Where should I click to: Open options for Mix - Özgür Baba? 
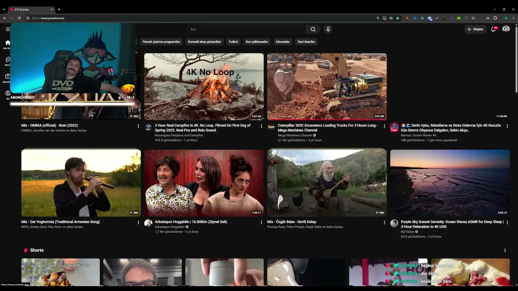[x=384, y=222]
